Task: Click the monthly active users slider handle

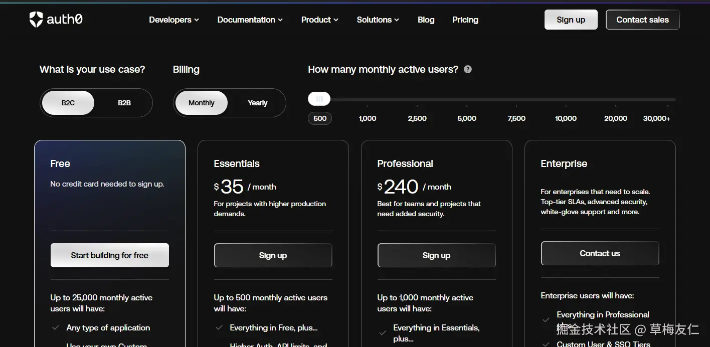Action: [x=319, y=99]
